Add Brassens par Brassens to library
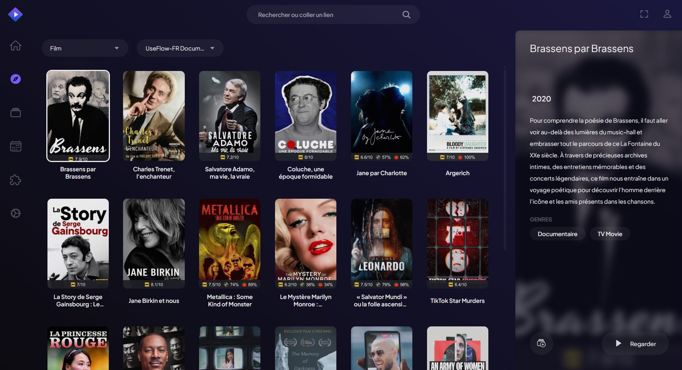Image resolution: width=682 pixels, height=370 pixels. coord(541,343)
